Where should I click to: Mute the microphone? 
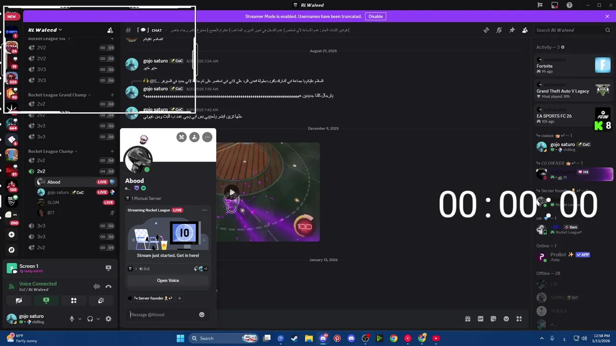(x=72, y=319)
